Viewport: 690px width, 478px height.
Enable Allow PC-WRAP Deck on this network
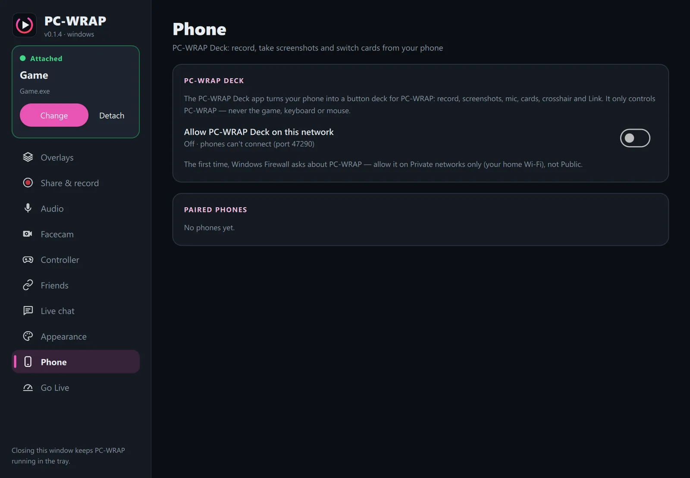click(635, 138)
